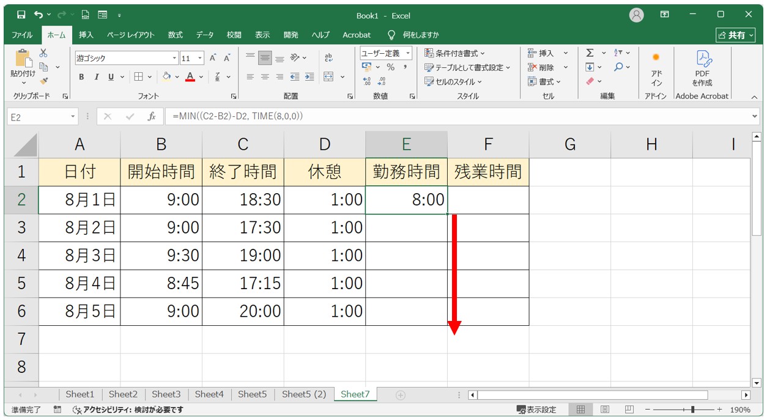
Task: Expand the セルのスタイル gallery
Action: (x=453, y=81)
